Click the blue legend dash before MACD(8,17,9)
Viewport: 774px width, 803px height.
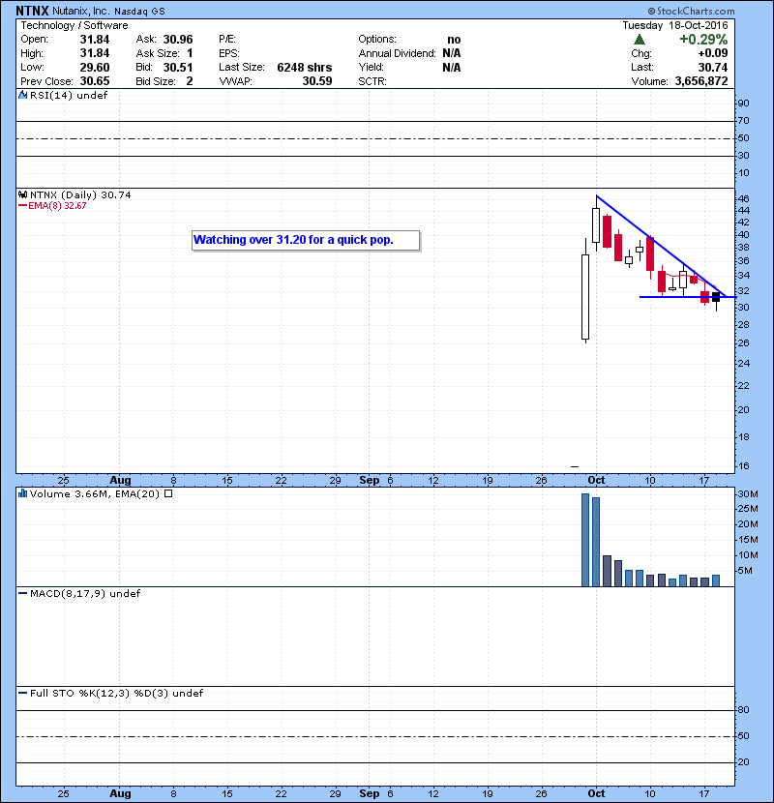[22, 594]
